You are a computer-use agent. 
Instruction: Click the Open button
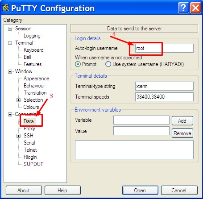click(140, 190)
